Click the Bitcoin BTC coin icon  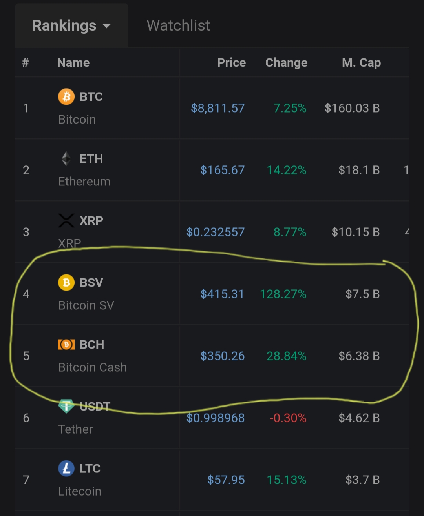point(66,96)
